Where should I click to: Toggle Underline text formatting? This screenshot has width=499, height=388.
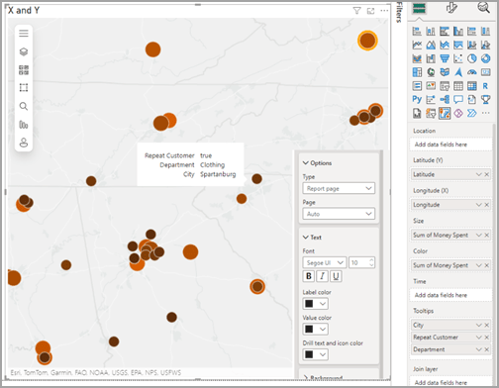click(336, 276)
